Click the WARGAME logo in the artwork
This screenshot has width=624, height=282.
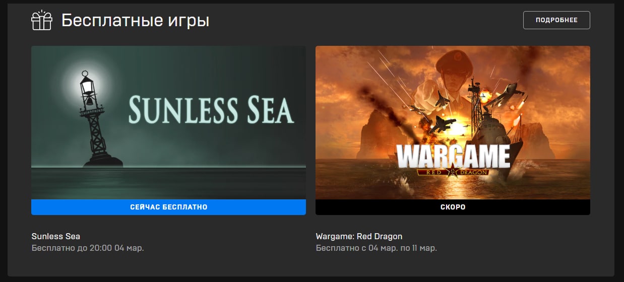(453, 157)
